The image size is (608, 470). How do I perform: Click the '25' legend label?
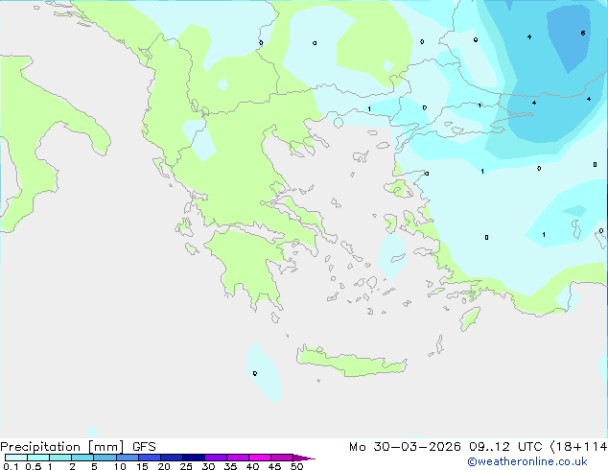186,466
